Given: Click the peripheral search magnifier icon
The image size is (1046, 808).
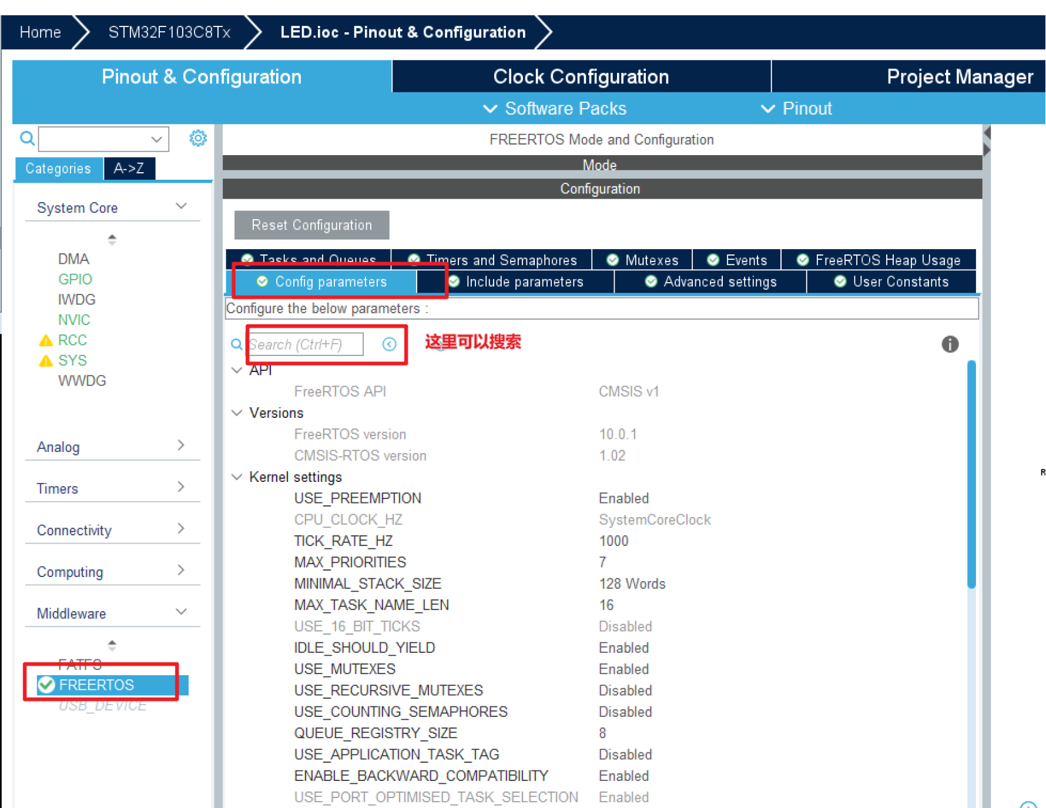Looking at the screenshot, I should tap(27, 139).
